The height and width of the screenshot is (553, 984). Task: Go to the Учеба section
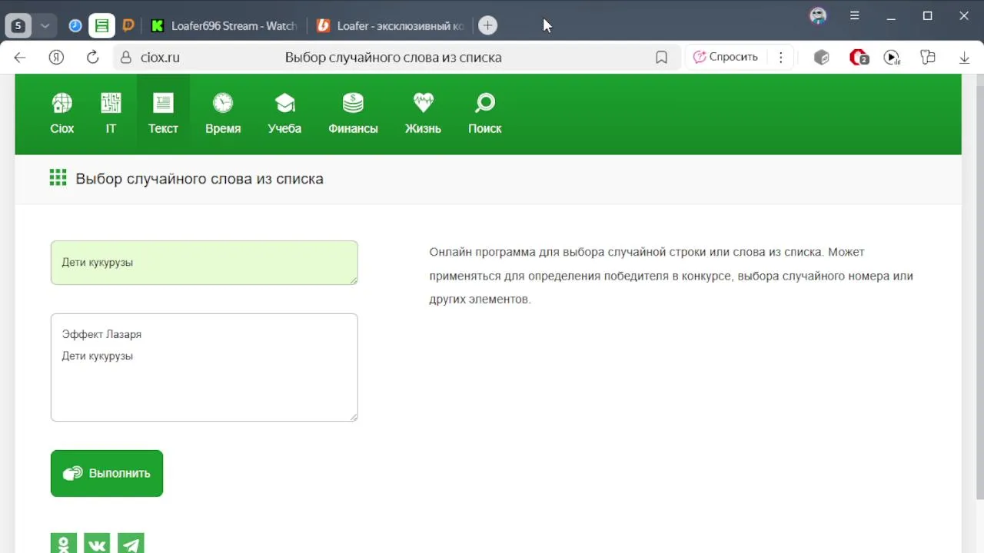point(284,114)
